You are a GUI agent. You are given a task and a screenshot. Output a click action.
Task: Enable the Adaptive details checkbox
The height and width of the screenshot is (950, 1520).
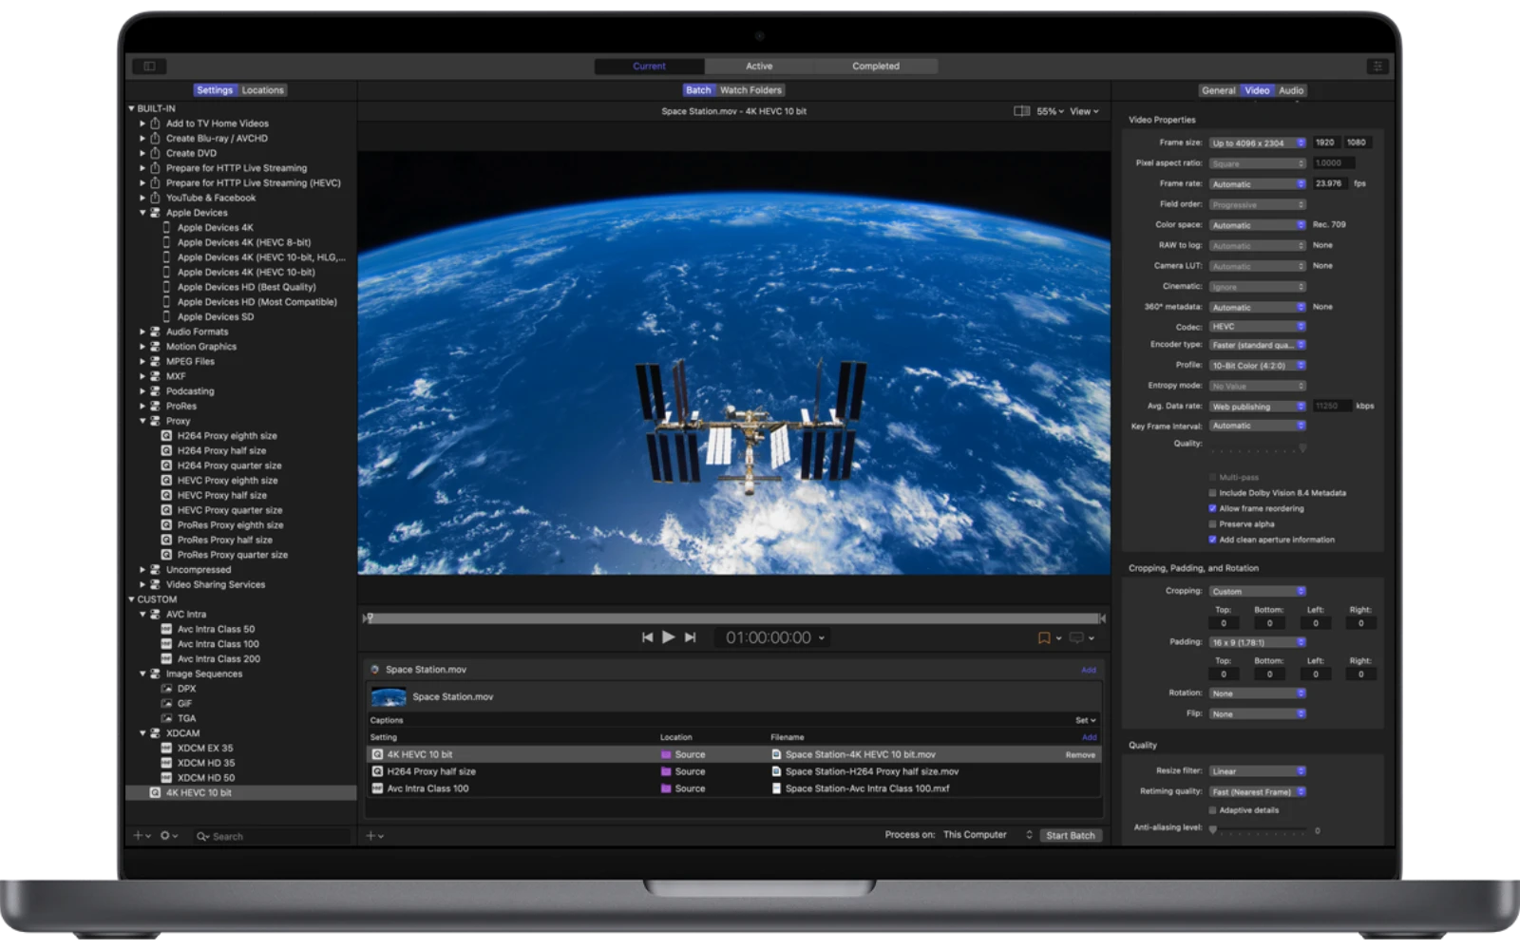(1212, 810)
